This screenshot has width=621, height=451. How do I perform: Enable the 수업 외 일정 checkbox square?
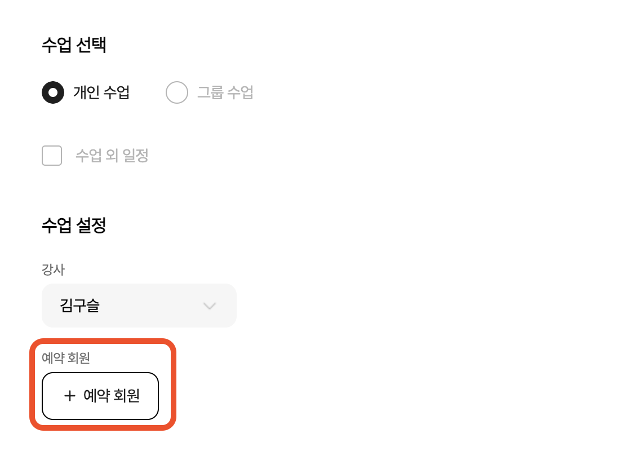tap(52, 156)
